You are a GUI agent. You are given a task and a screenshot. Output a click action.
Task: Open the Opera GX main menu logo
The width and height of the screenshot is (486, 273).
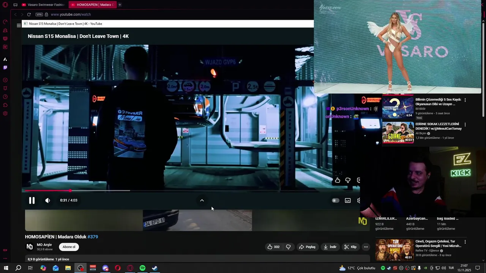[x=5, y=5]
